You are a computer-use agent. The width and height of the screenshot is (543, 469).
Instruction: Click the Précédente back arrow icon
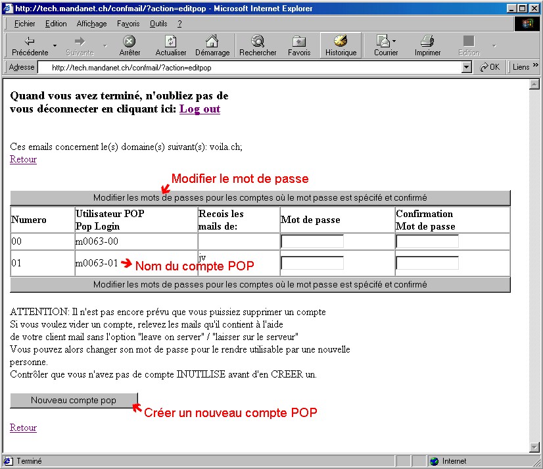[30, 41]
